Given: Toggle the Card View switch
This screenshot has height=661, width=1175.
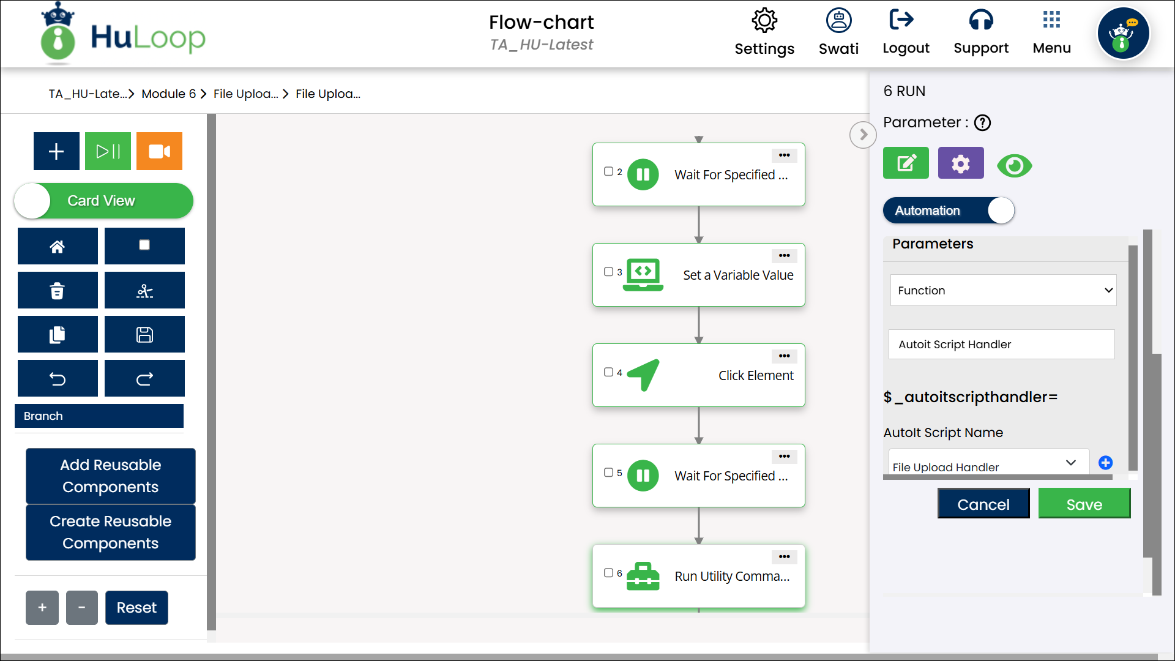Looking at the screenshot, I should (103, 201).
